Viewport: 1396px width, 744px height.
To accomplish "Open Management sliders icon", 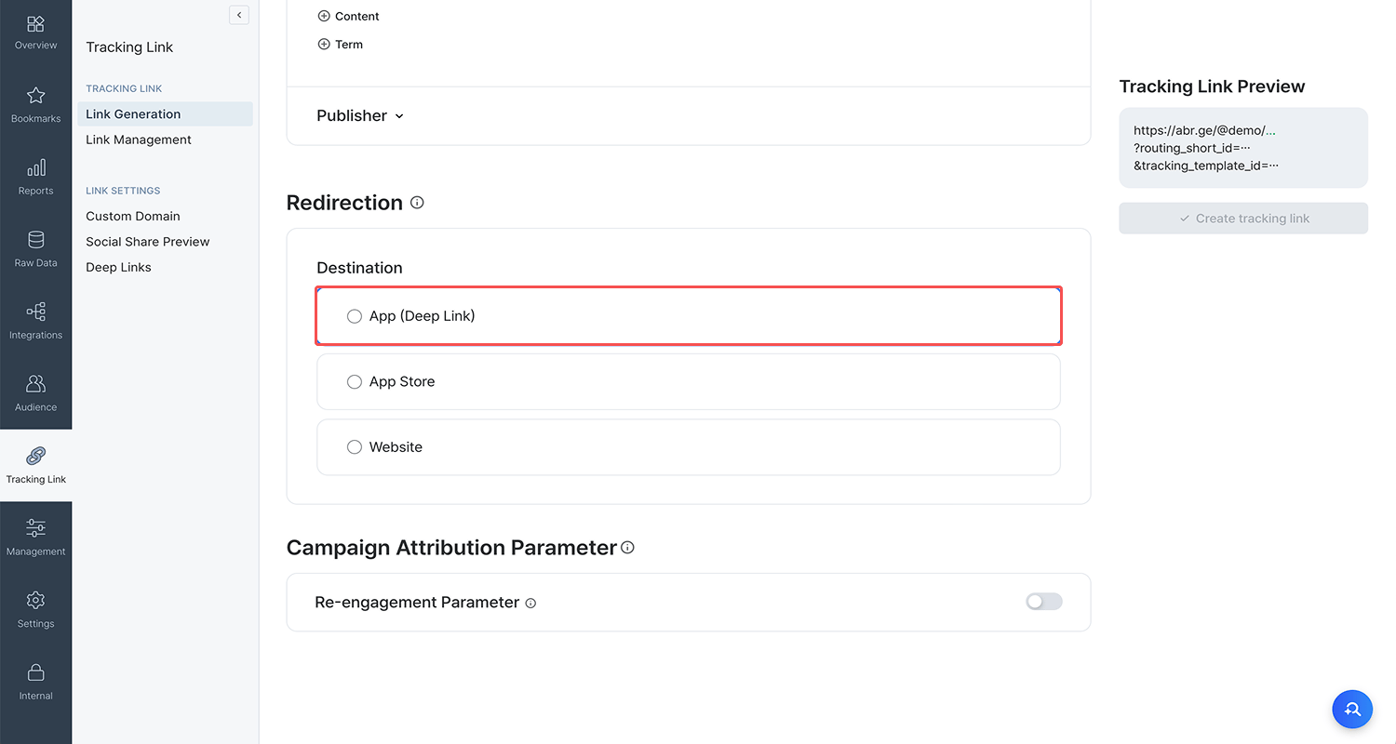I will coord(35,528).
